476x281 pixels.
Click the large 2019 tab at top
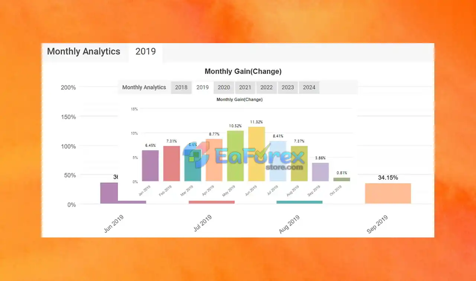145,52
